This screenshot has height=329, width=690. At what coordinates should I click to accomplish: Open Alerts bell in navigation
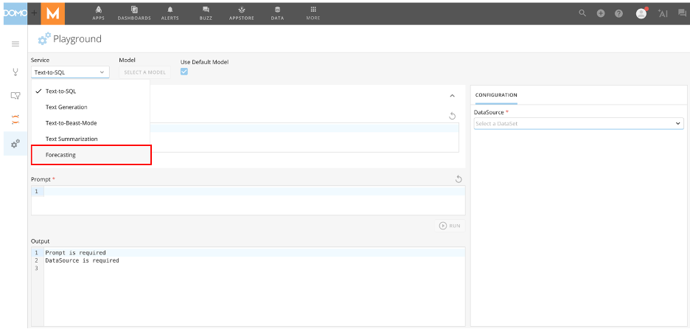(170, 13)
